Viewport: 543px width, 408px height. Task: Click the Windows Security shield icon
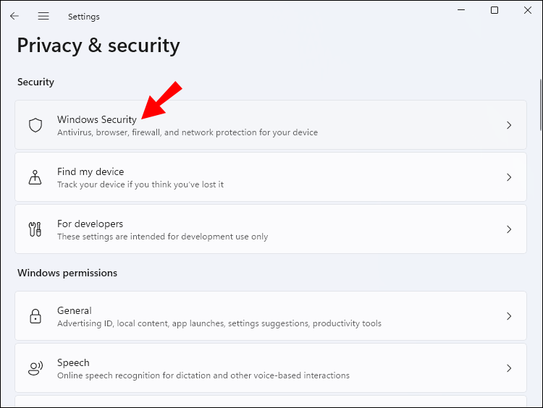[x=35, y=125]
